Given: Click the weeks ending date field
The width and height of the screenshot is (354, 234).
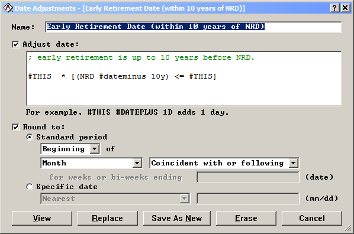Looking at the screenshot, I should 248,177.
